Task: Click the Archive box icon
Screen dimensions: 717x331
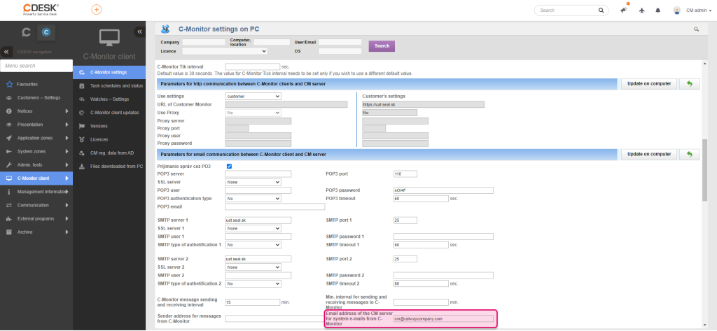Action: point(9,232)
